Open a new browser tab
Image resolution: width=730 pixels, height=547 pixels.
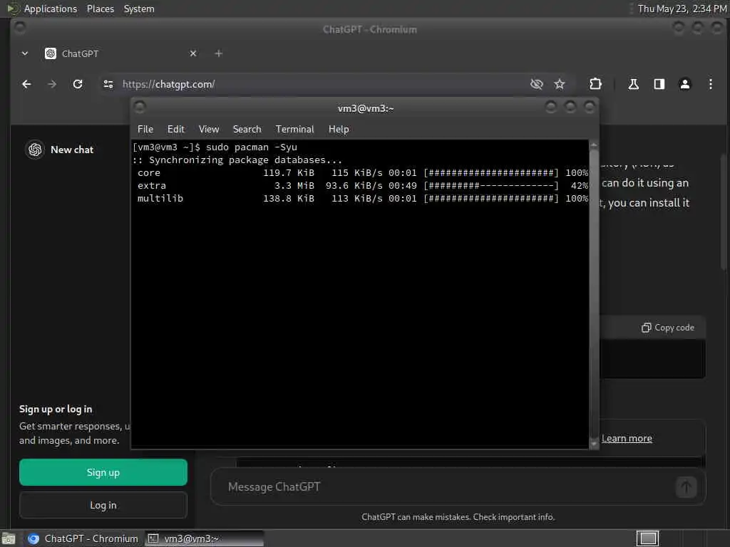(218, 53)
